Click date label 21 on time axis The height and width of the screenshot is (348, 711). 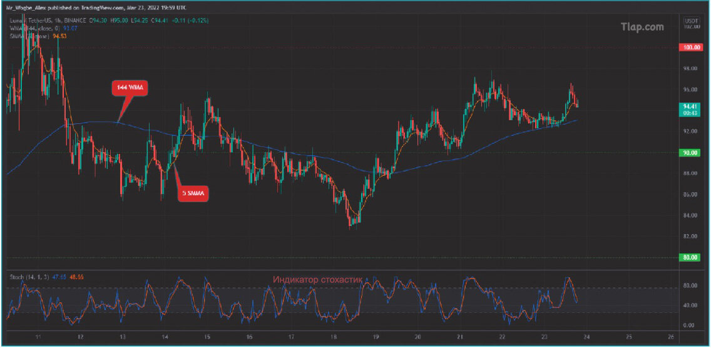(460, 337)
